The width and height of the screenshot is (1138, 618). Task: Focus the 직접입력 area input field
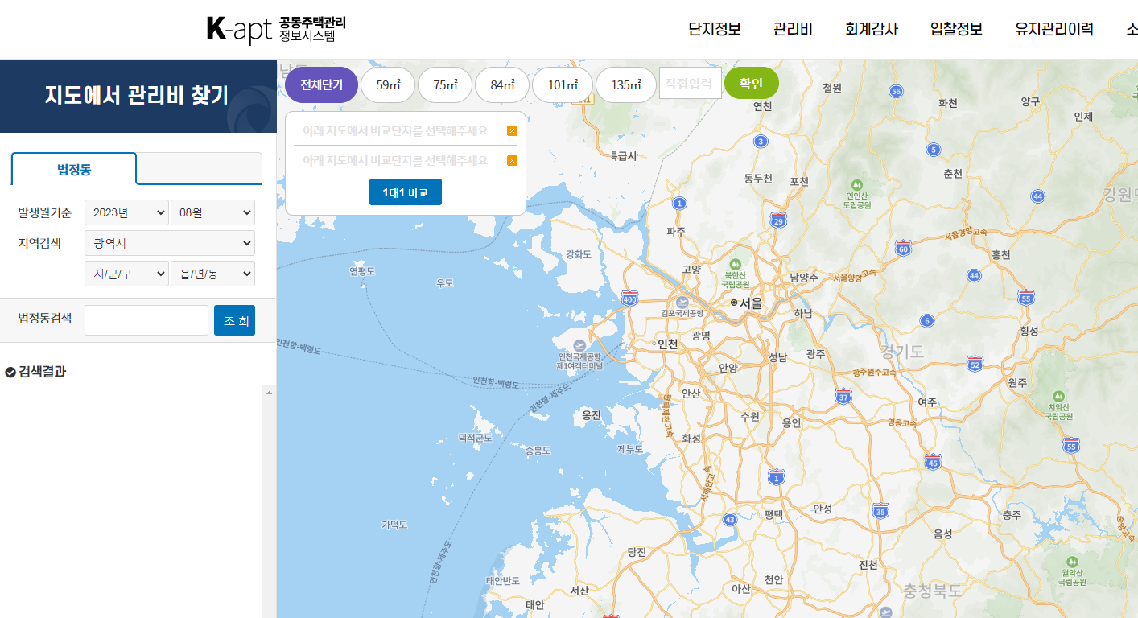691,83
